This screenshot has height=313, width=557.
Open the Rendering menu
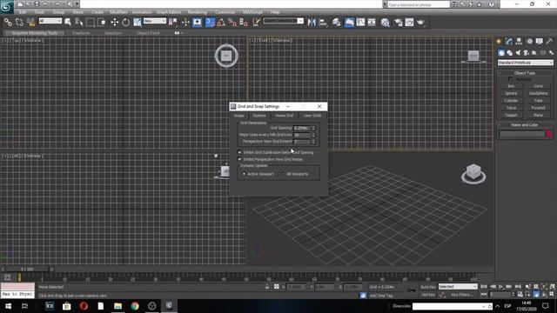197,12
